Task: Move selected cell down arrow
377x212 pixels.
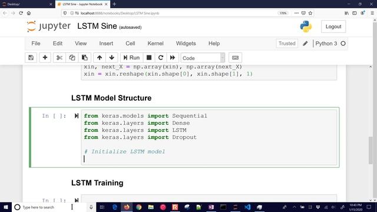Action: 111,58
